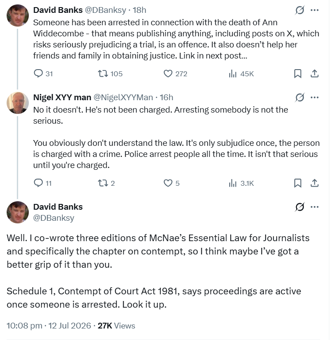Open more options on first post
This screenshot has height=340, width=332.
click(x=314, y=10)
